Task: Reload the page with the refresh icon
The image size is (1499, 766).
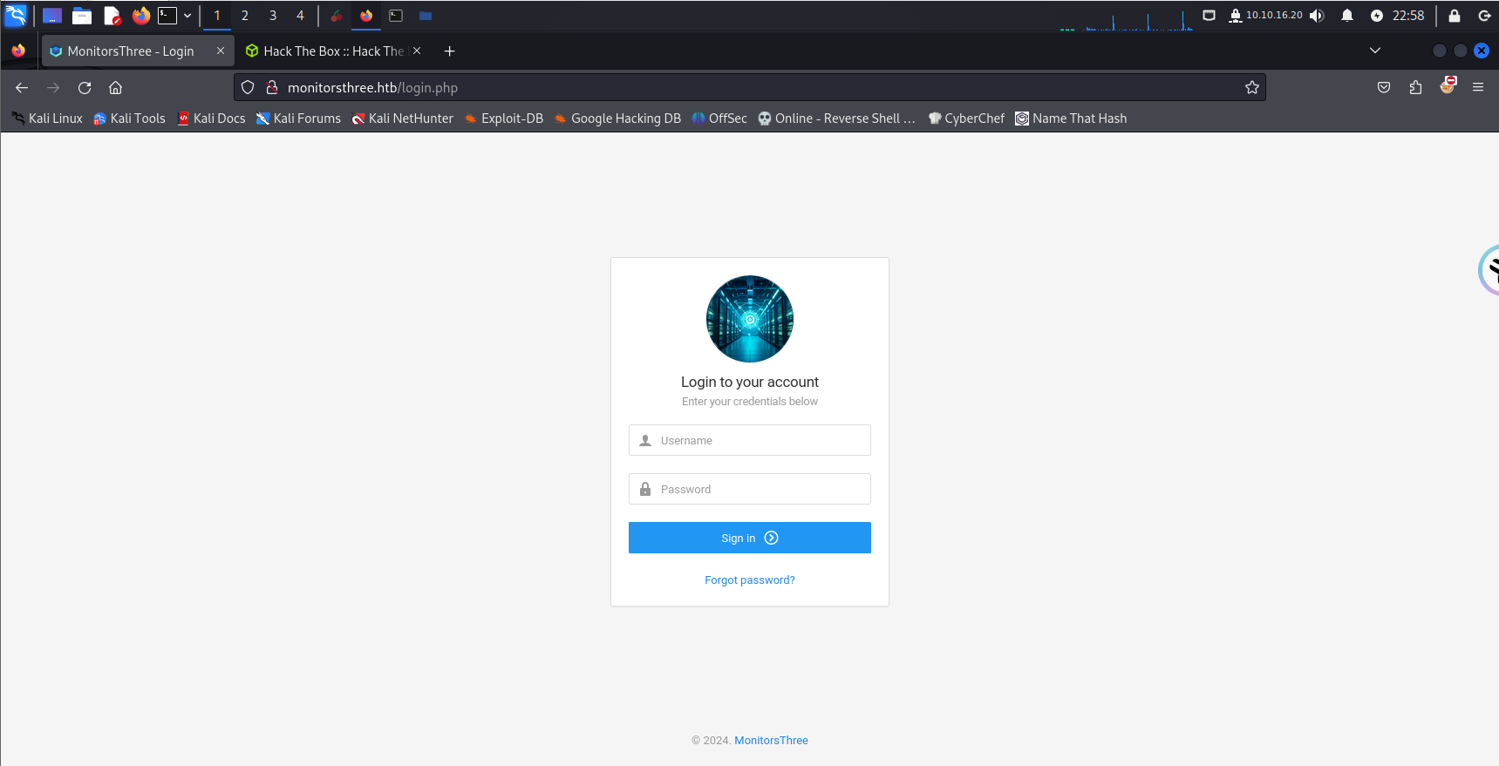Action: click(85, 88)
